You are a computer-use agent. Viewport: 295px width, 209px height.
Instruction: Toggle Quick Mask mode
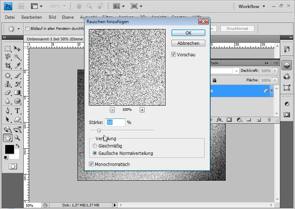(13, 166)
